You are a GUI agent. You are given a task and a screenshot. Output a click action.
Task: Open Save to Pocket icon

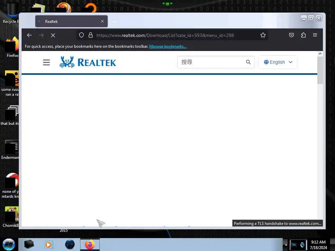(x=291, y=35)
